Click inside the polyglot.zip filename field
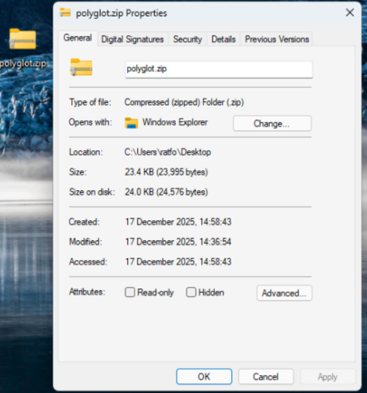Viewport: 367px width, 393px height. tap(219, 69)
